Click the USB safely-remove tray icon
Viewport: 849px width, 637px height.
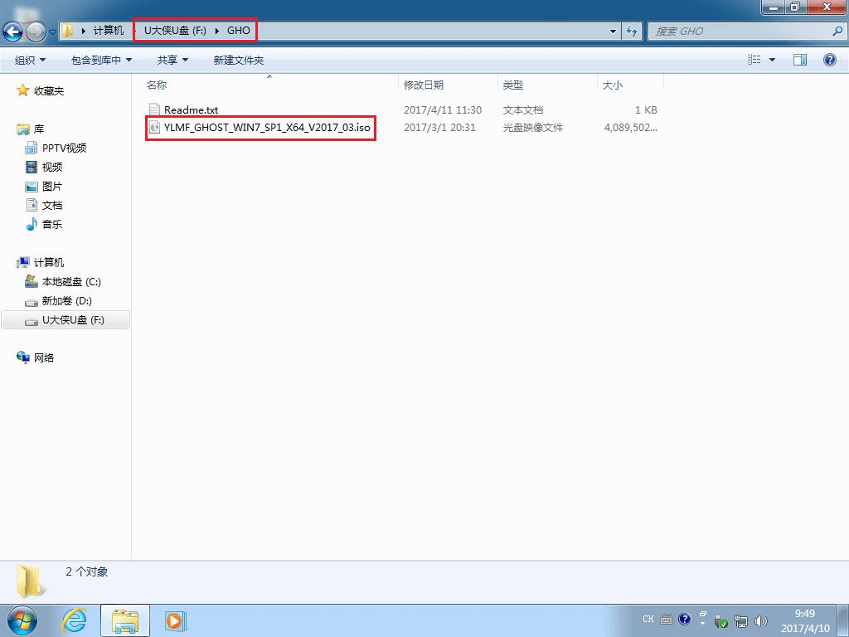[x=721, y=620]
